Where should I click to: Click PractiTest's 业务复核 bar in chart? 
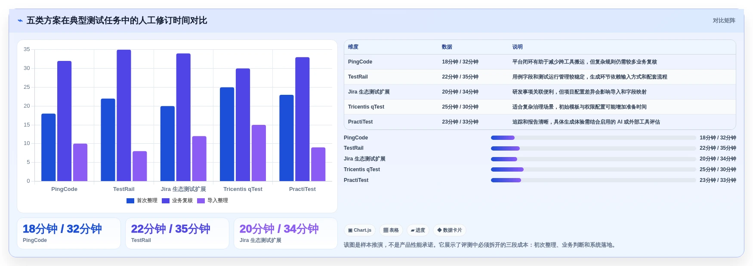(x=302, y=119)
